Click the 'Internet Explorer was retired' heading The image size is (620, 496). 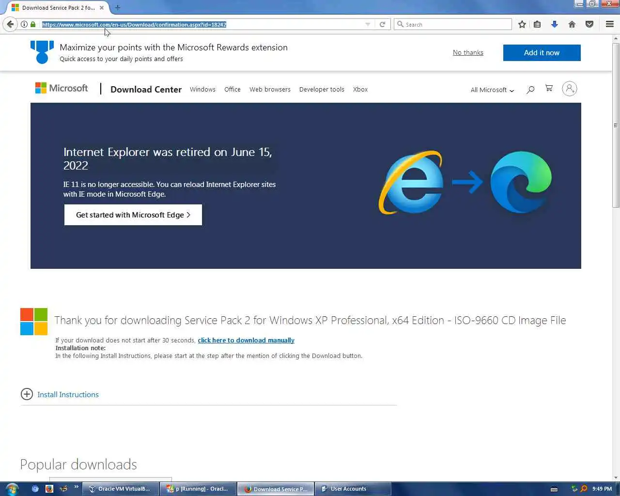tap(168, 158)
